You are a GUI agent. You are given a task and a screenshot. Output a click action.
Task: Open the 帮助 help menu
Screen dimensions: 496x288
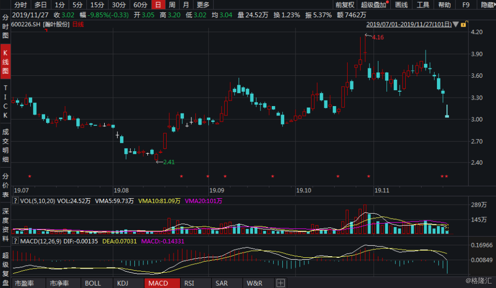(x=444, y=5)
